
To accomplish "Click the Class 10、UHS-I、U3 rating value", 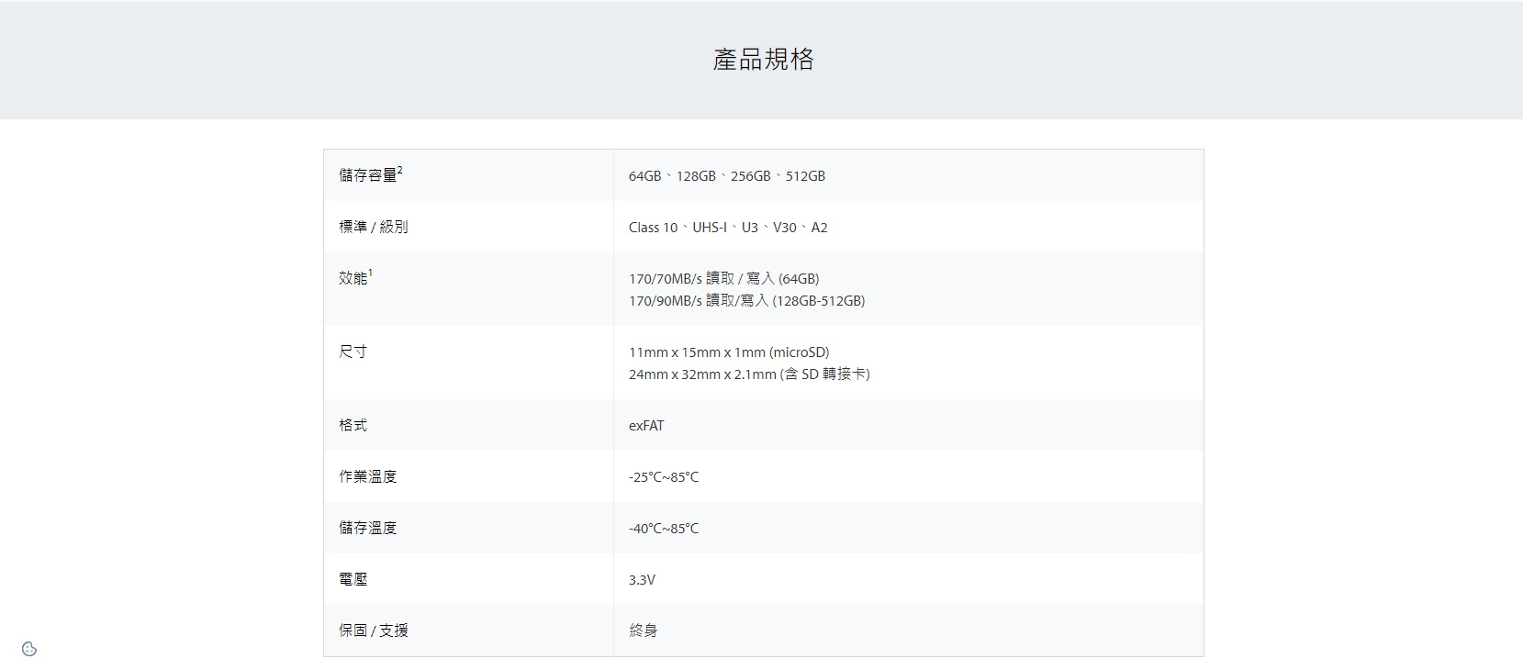I will (727, 228).
